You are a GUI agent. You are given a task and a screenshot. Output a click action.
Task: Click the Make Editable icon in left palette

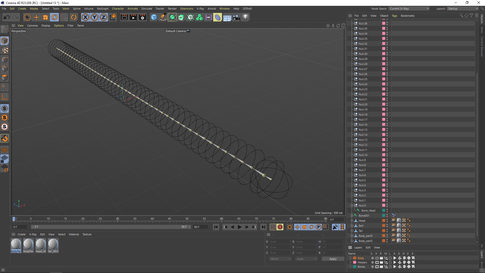click(x=5, y=29)
